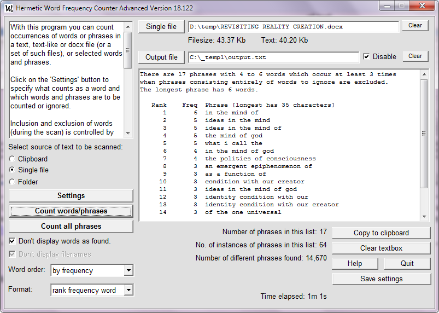The image size is (439, 313).
Task: Toggle the Disable output file checkbox
Action: [x=366, y=56]
